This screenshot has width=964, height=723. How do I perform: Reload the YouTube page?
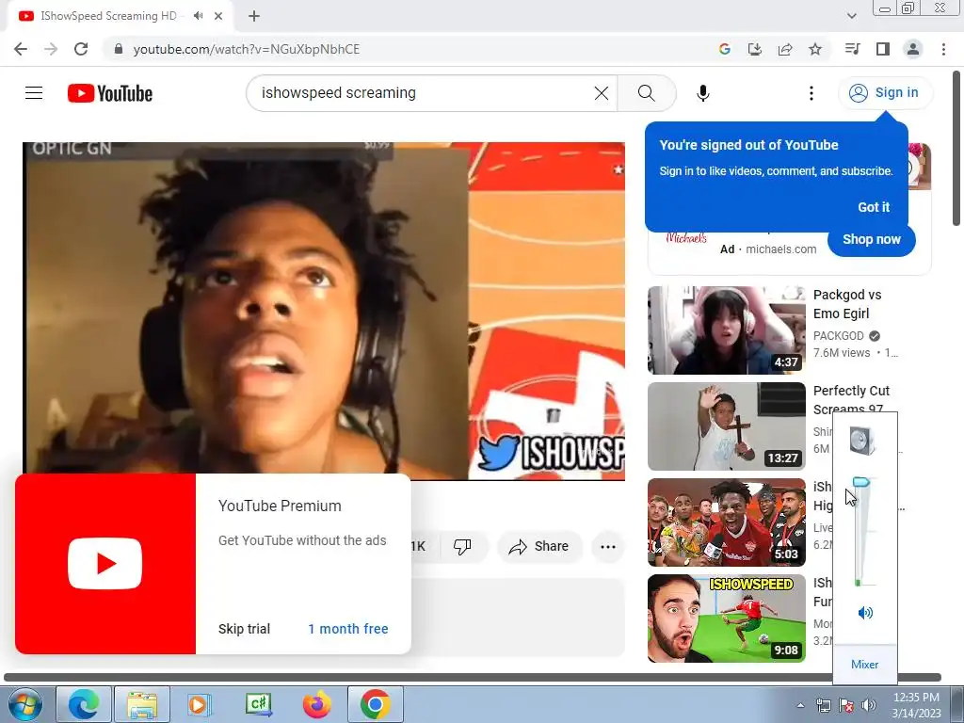click(81, 49)
